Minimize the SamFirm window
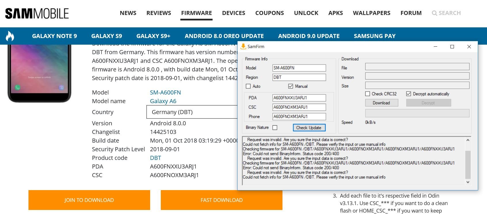This screenshot has height=214, width=487. (x=436, y=46)
